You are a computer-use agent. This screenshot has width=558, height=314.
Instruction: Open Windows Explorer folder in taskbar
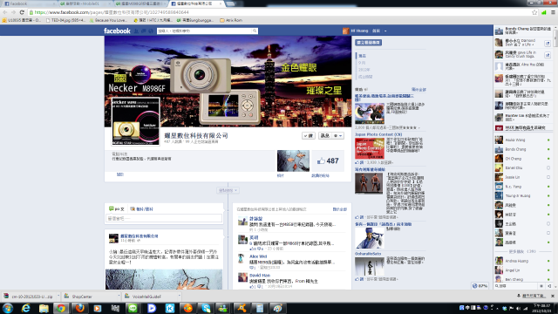pos(44,308)
